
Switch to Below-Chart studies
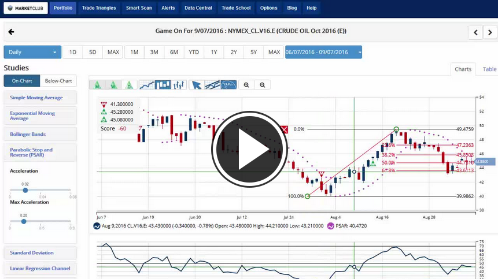click(58, 81)
